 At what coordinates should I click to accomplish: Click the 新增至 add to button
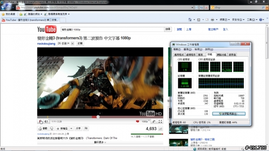62,128
